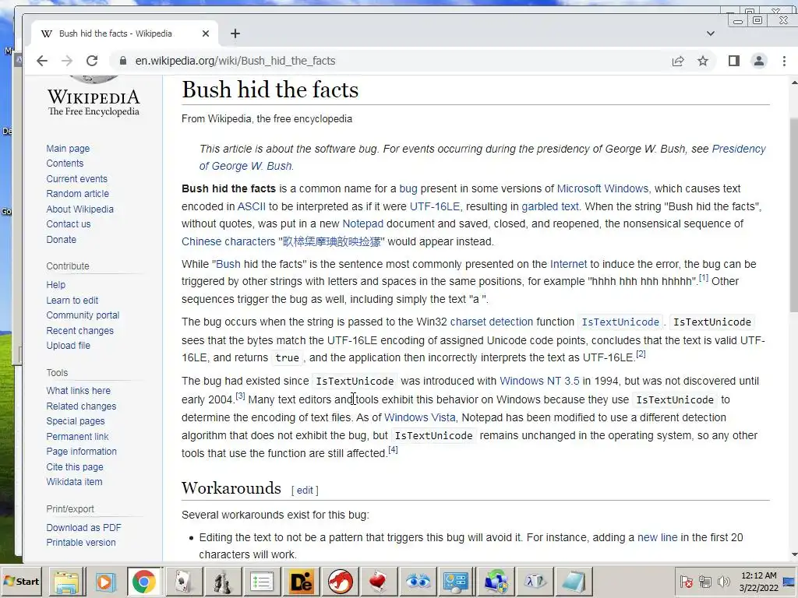Visit the Community portal

tap(83, 315)
